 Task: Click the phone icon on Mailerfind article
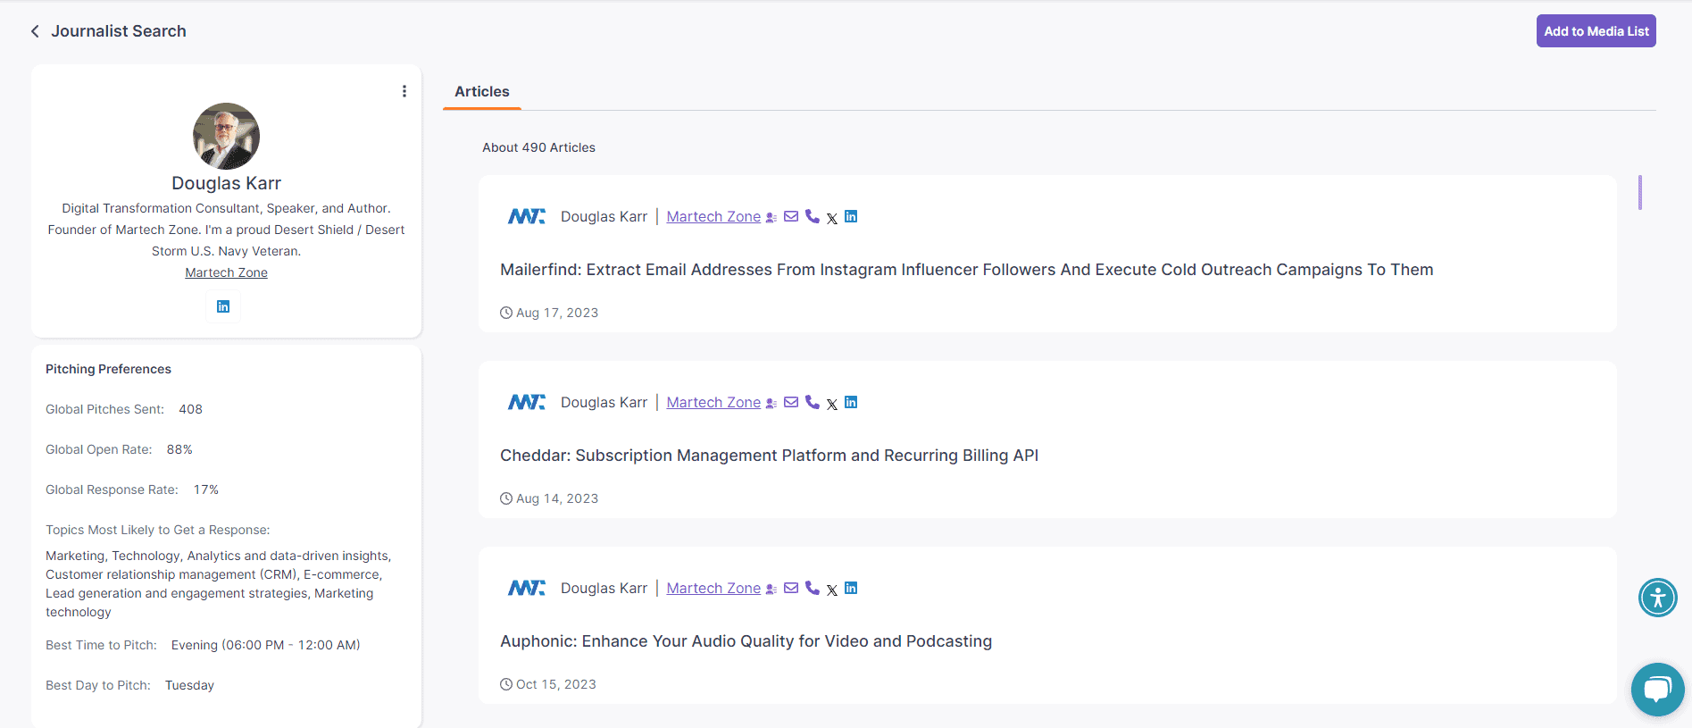[x=812, y=216]
